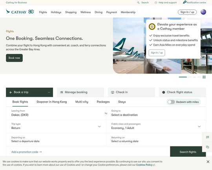Screen dimensions: 212x170
Task: Open the Payment menu
Action: 111,12
